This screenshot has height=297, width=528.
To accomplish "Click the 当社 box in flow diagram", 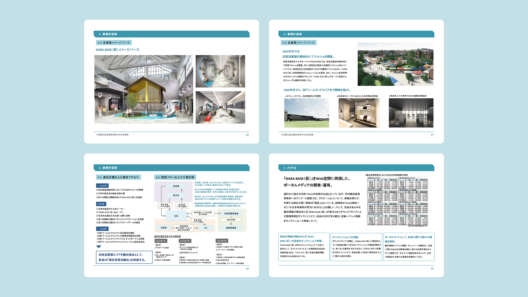I will click(x=176, y=216).
